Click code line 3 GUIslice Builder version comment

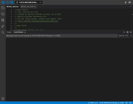38,14
